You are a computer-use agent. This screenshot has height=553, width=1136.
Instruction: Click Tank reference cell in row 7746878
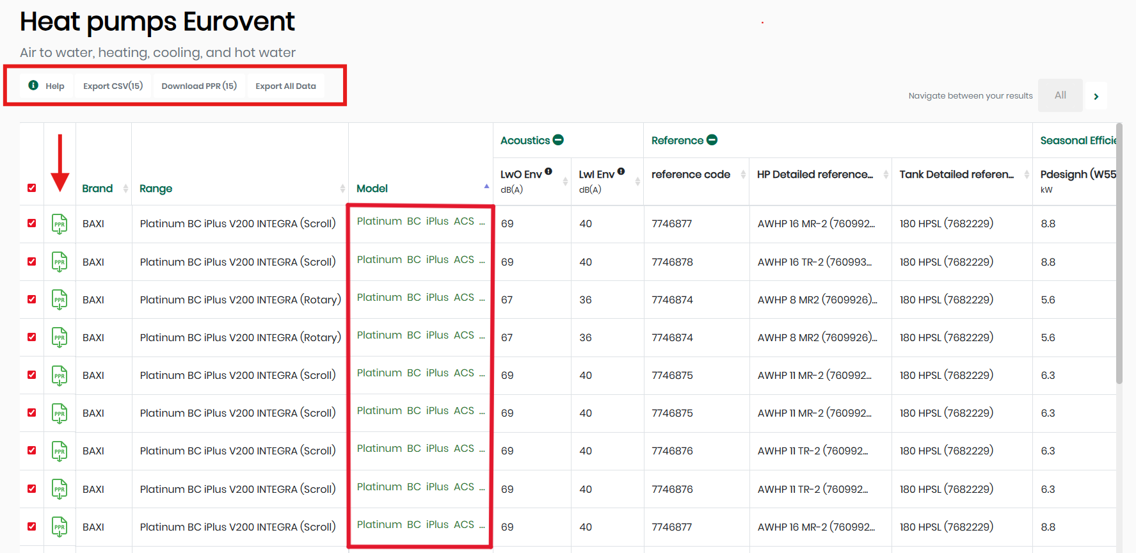click(946, 262)
